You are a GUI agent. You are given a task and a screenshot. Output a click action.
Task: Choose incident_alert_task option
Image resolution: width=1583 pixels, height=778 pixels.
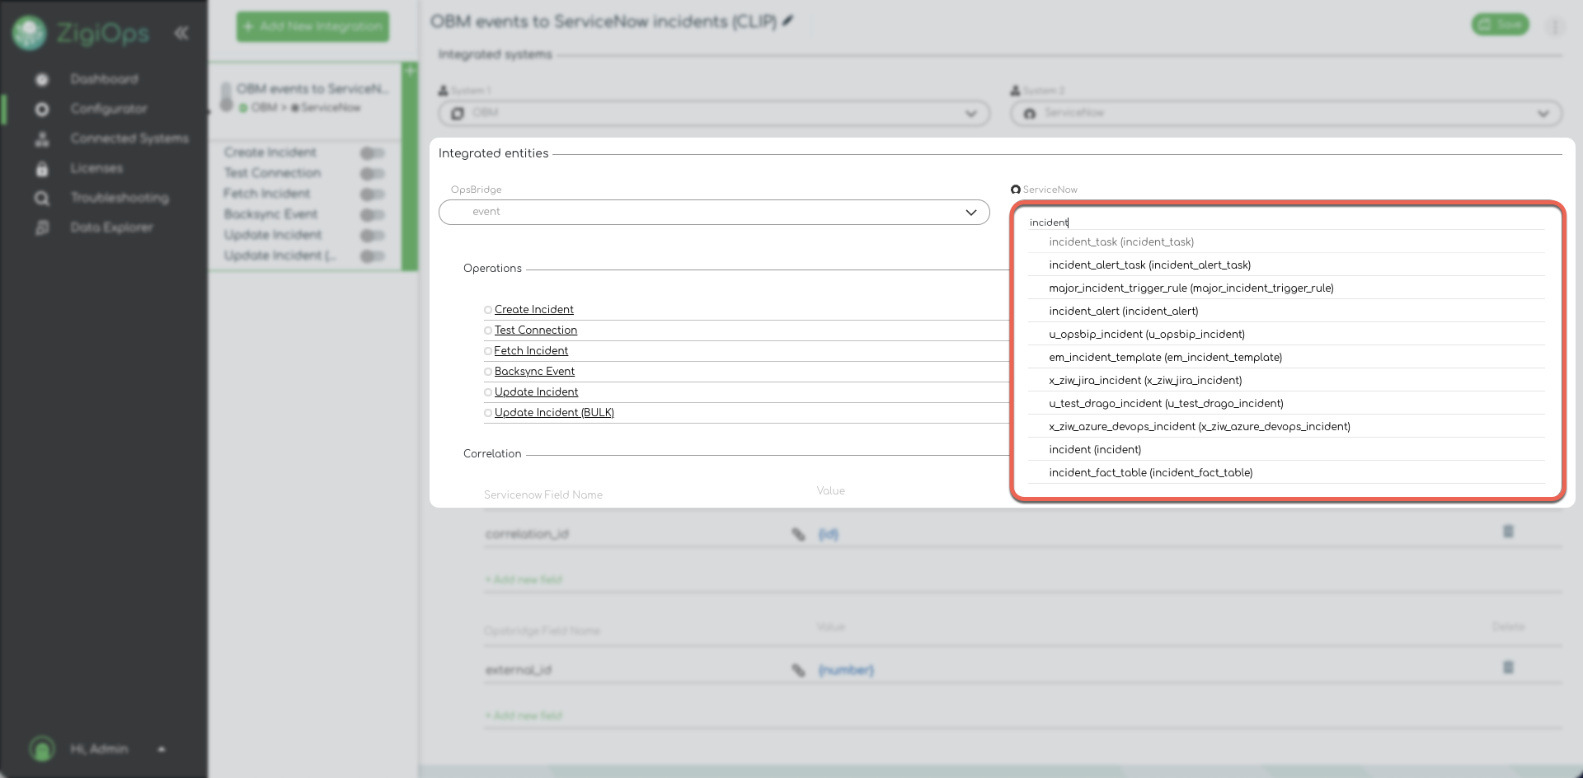[1286, 265]
